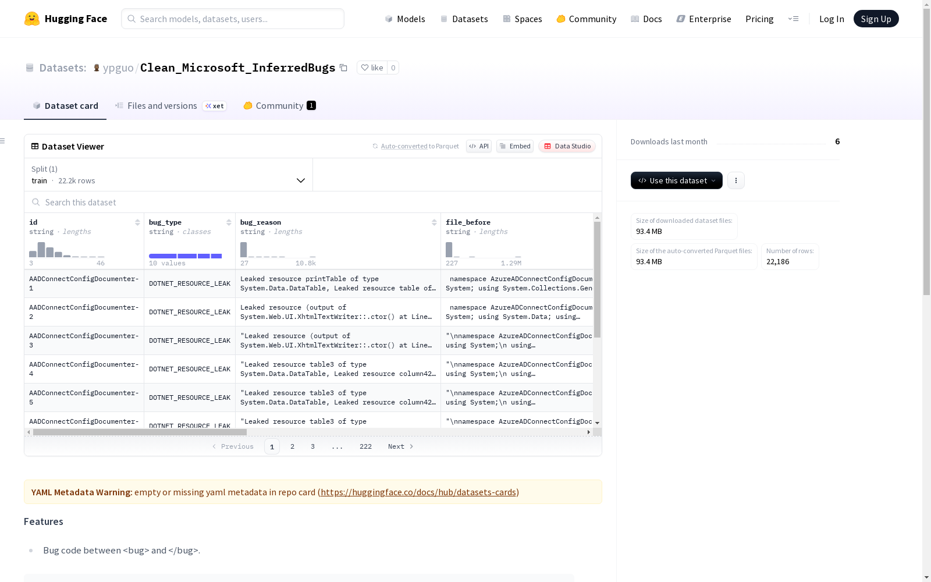The width and height of the screenshot is (931, 582).
Task: Open the left sidebar hamburger icon
Action: click(x=3, y=141)
